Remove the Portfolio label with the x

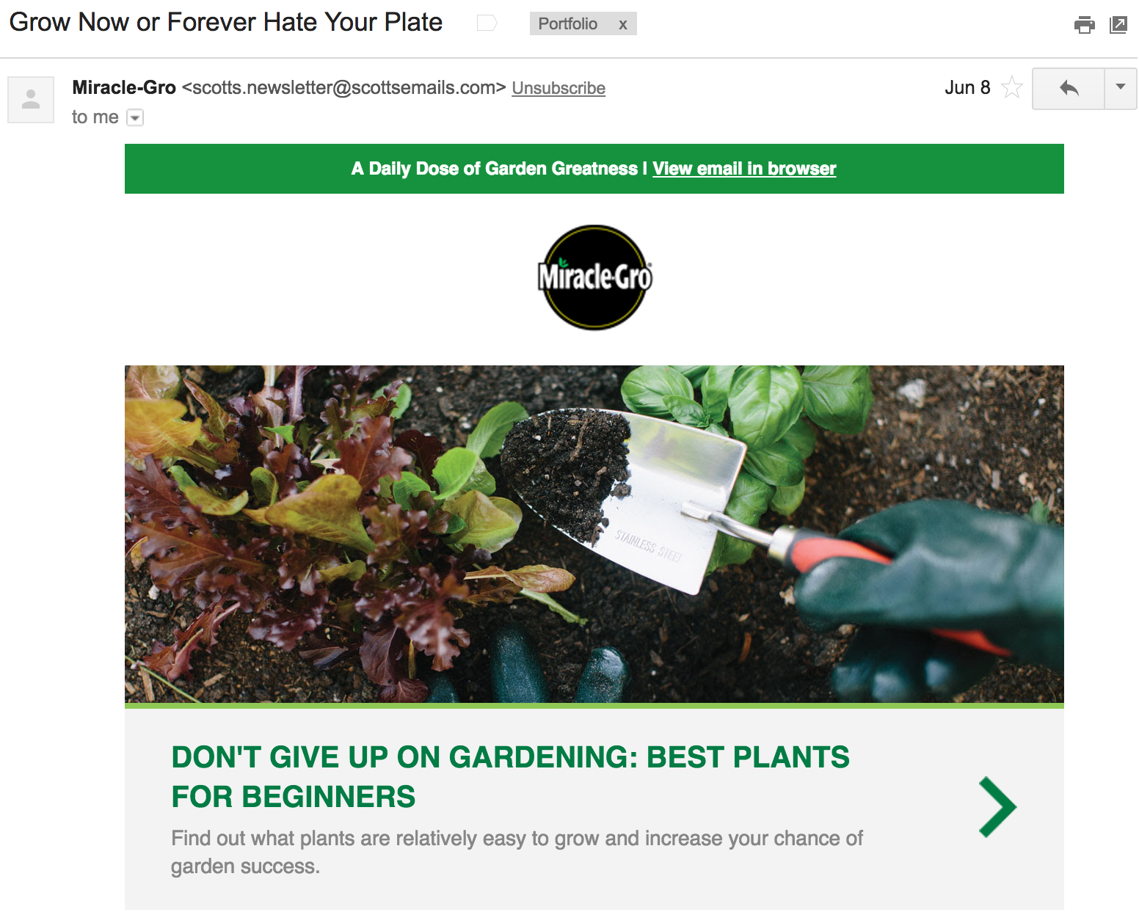(622, 24)
